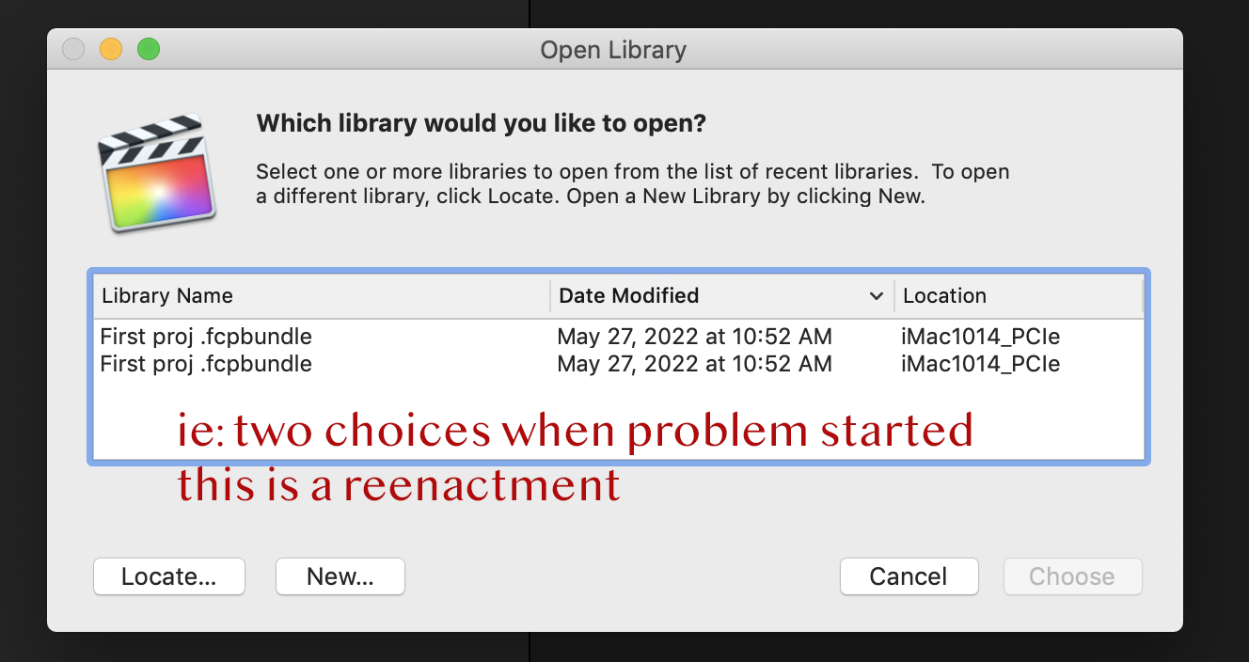Click second row's iMac1014_PCIe location cell
The image size is (1249, 662).
[x=981, y=364]
